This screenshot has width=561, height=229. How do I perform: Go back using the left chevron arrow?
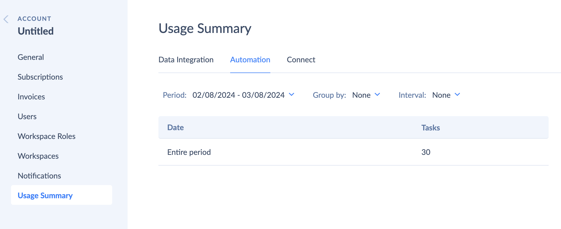click(6, 19)
